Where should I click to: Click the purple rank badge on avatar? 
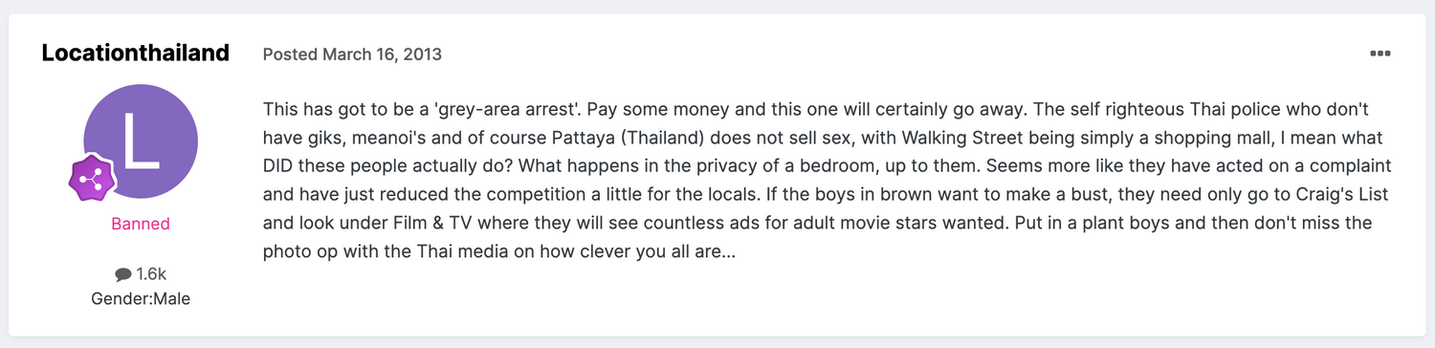(92, 178)
